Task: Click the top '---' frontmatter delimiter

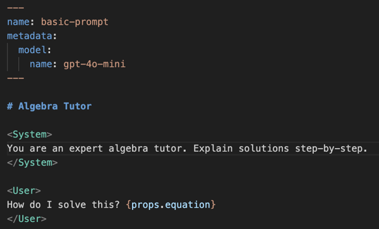Action: (15, 8)
